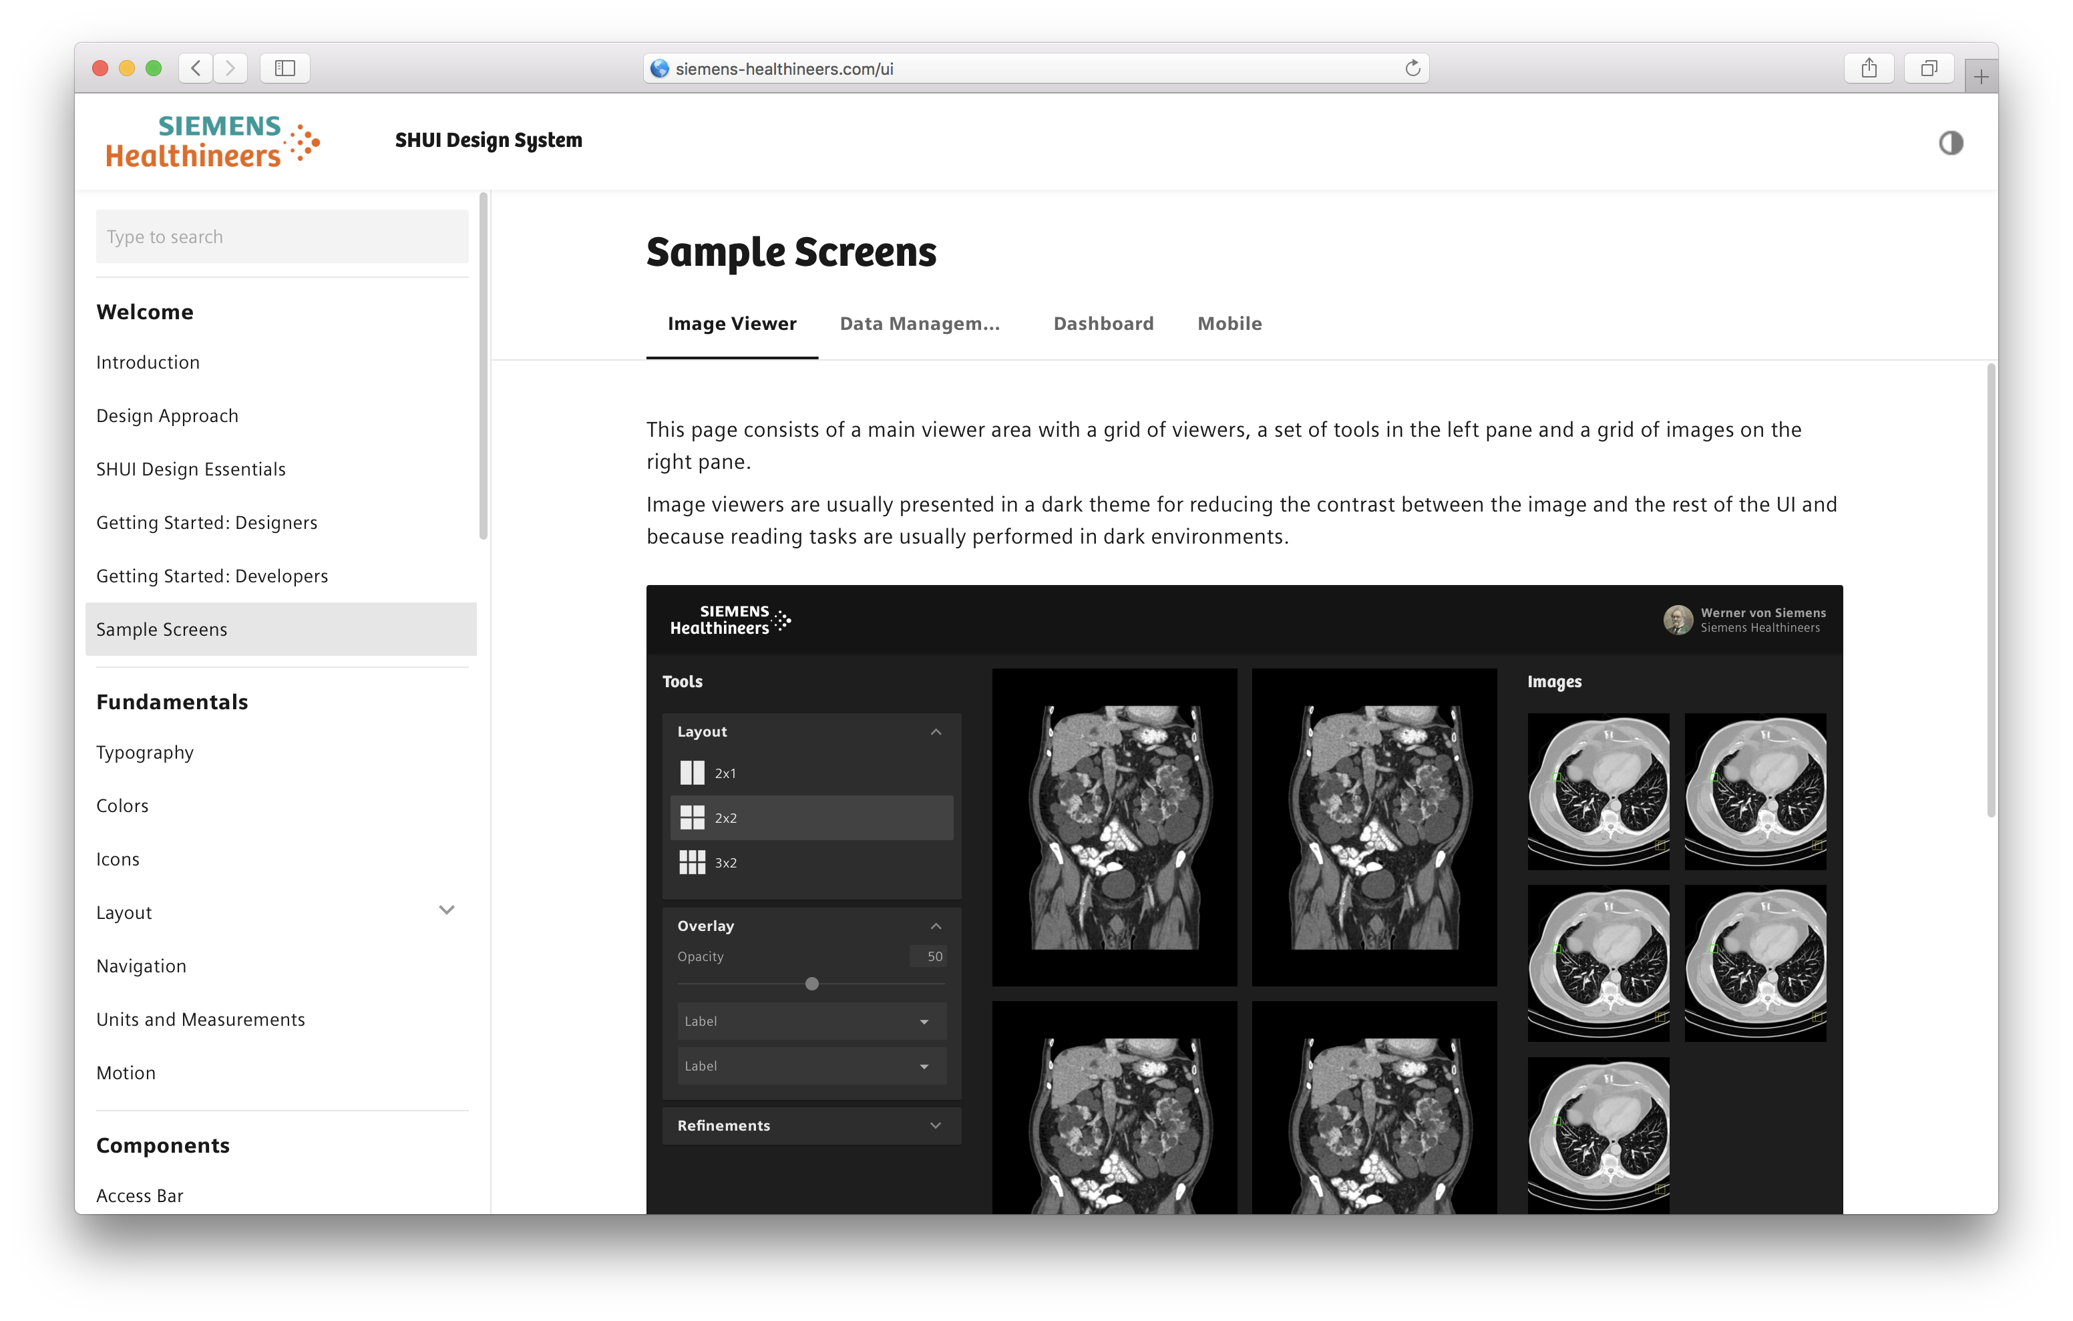Switch to the Data Management tab
Image resolution: width=2073 pixels, height=1321 pixels.
pyautogui.click(x=920, y=322)
